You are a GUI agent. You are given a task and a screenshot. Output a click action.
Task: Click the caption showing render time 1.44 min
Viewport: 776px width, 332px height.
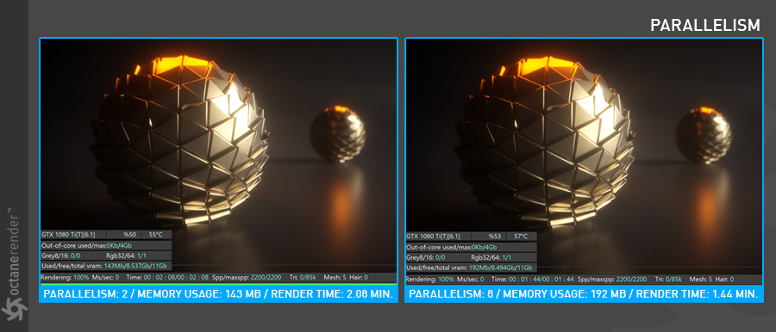click(x=584, y=294)
